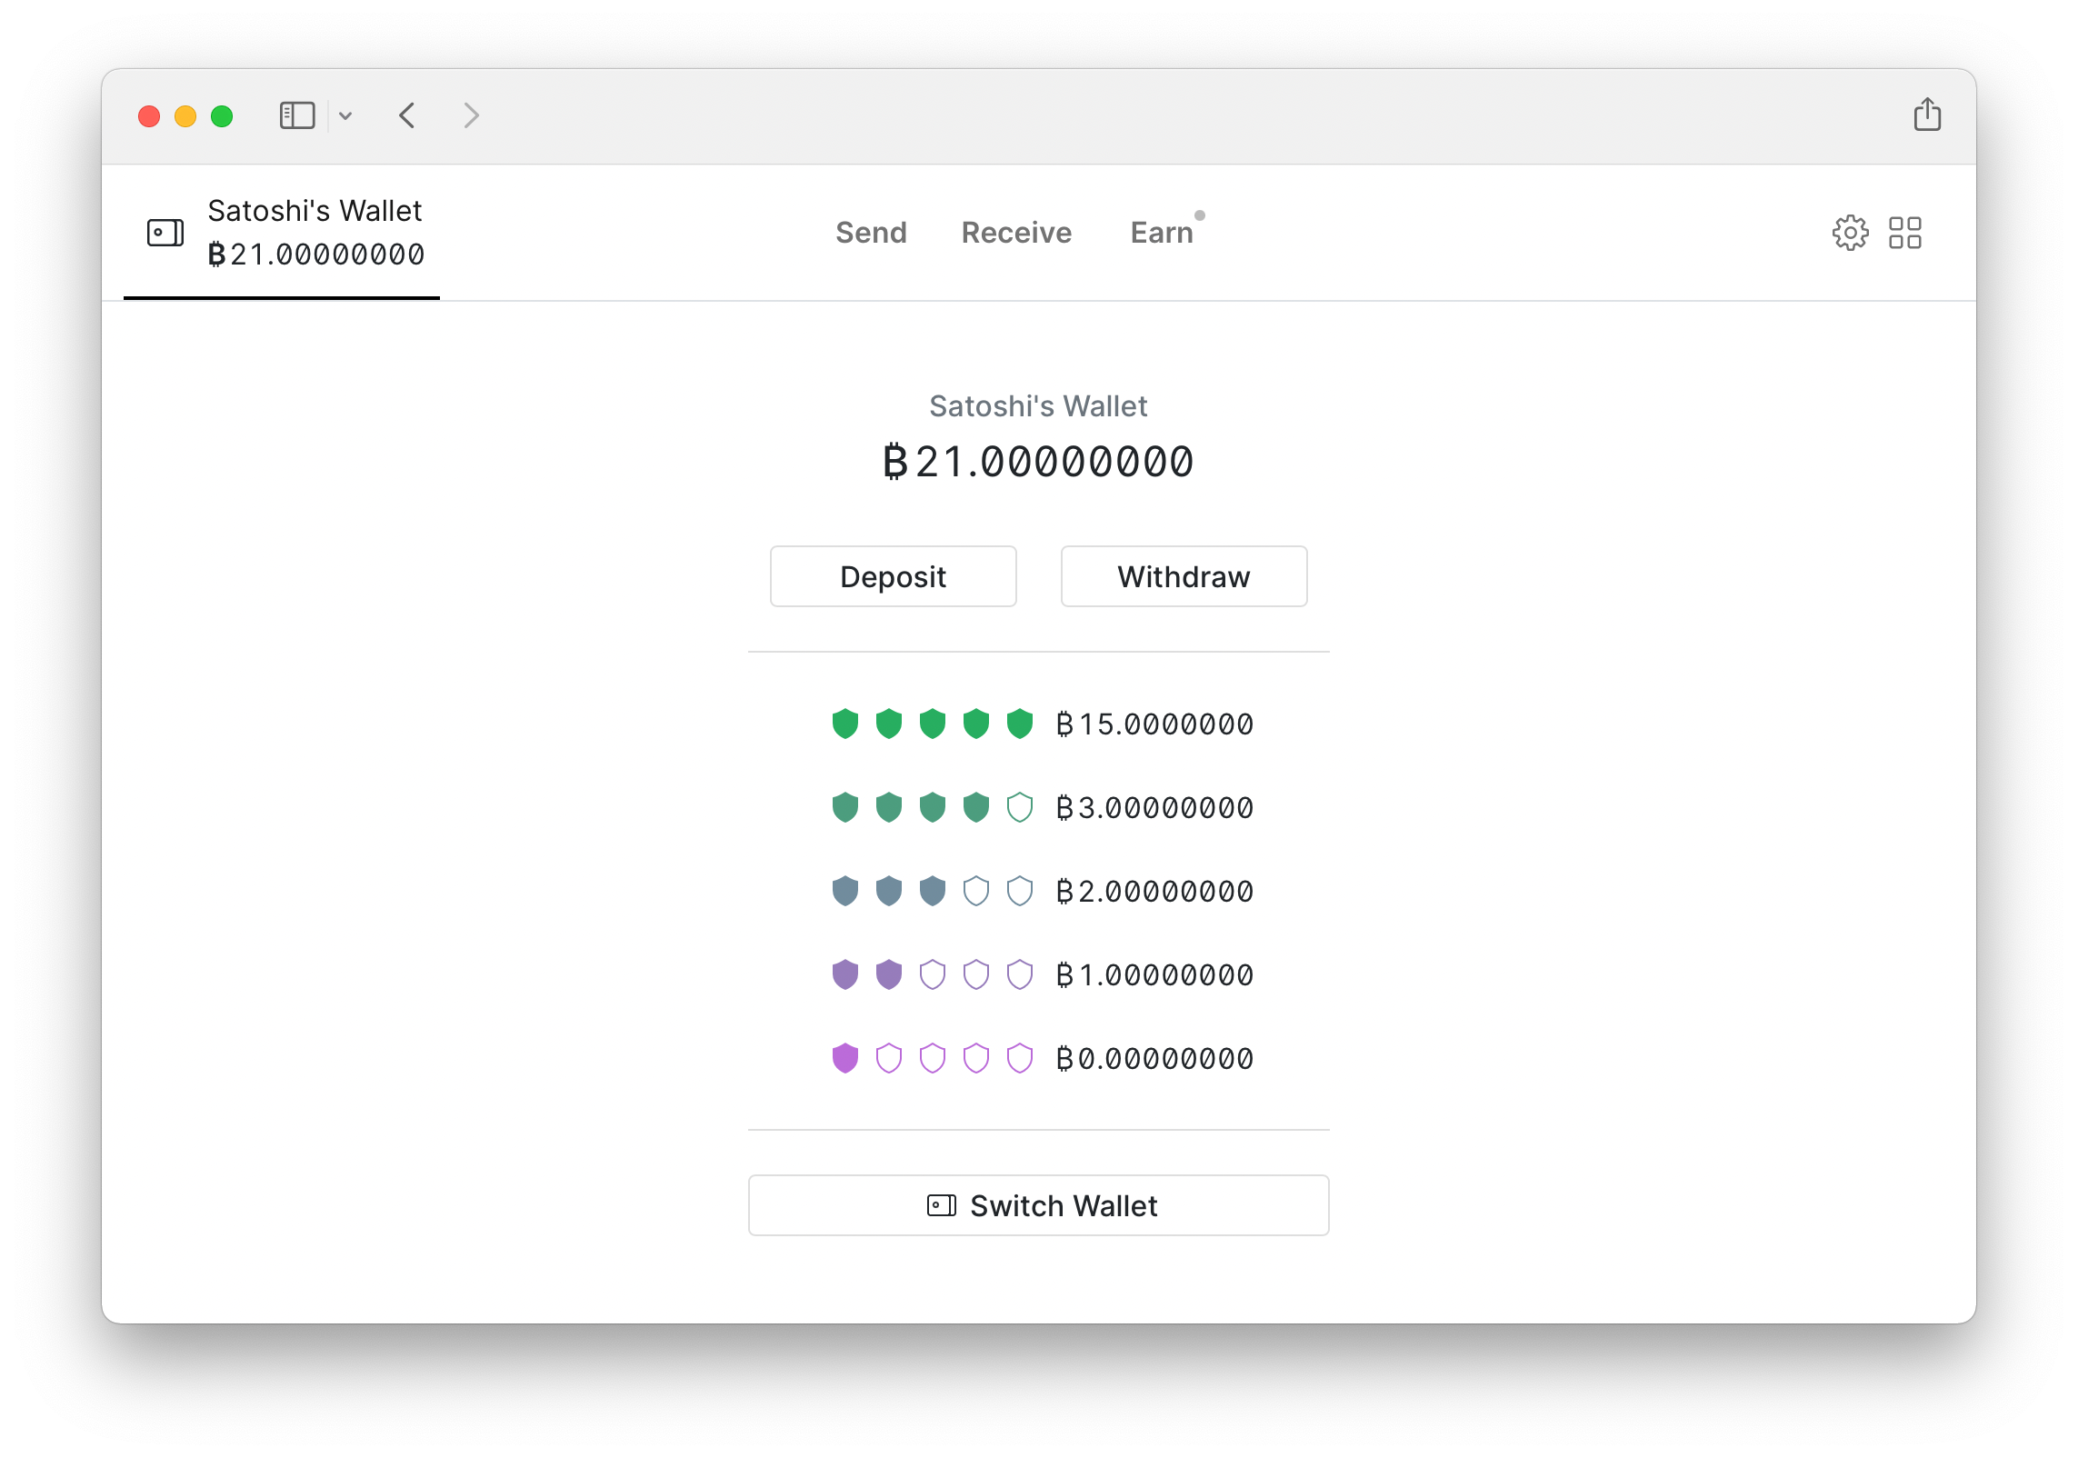Open the Switch Wallet selector
The width and height of the screenshot is (2078, 1458).
[1038, 1205]
